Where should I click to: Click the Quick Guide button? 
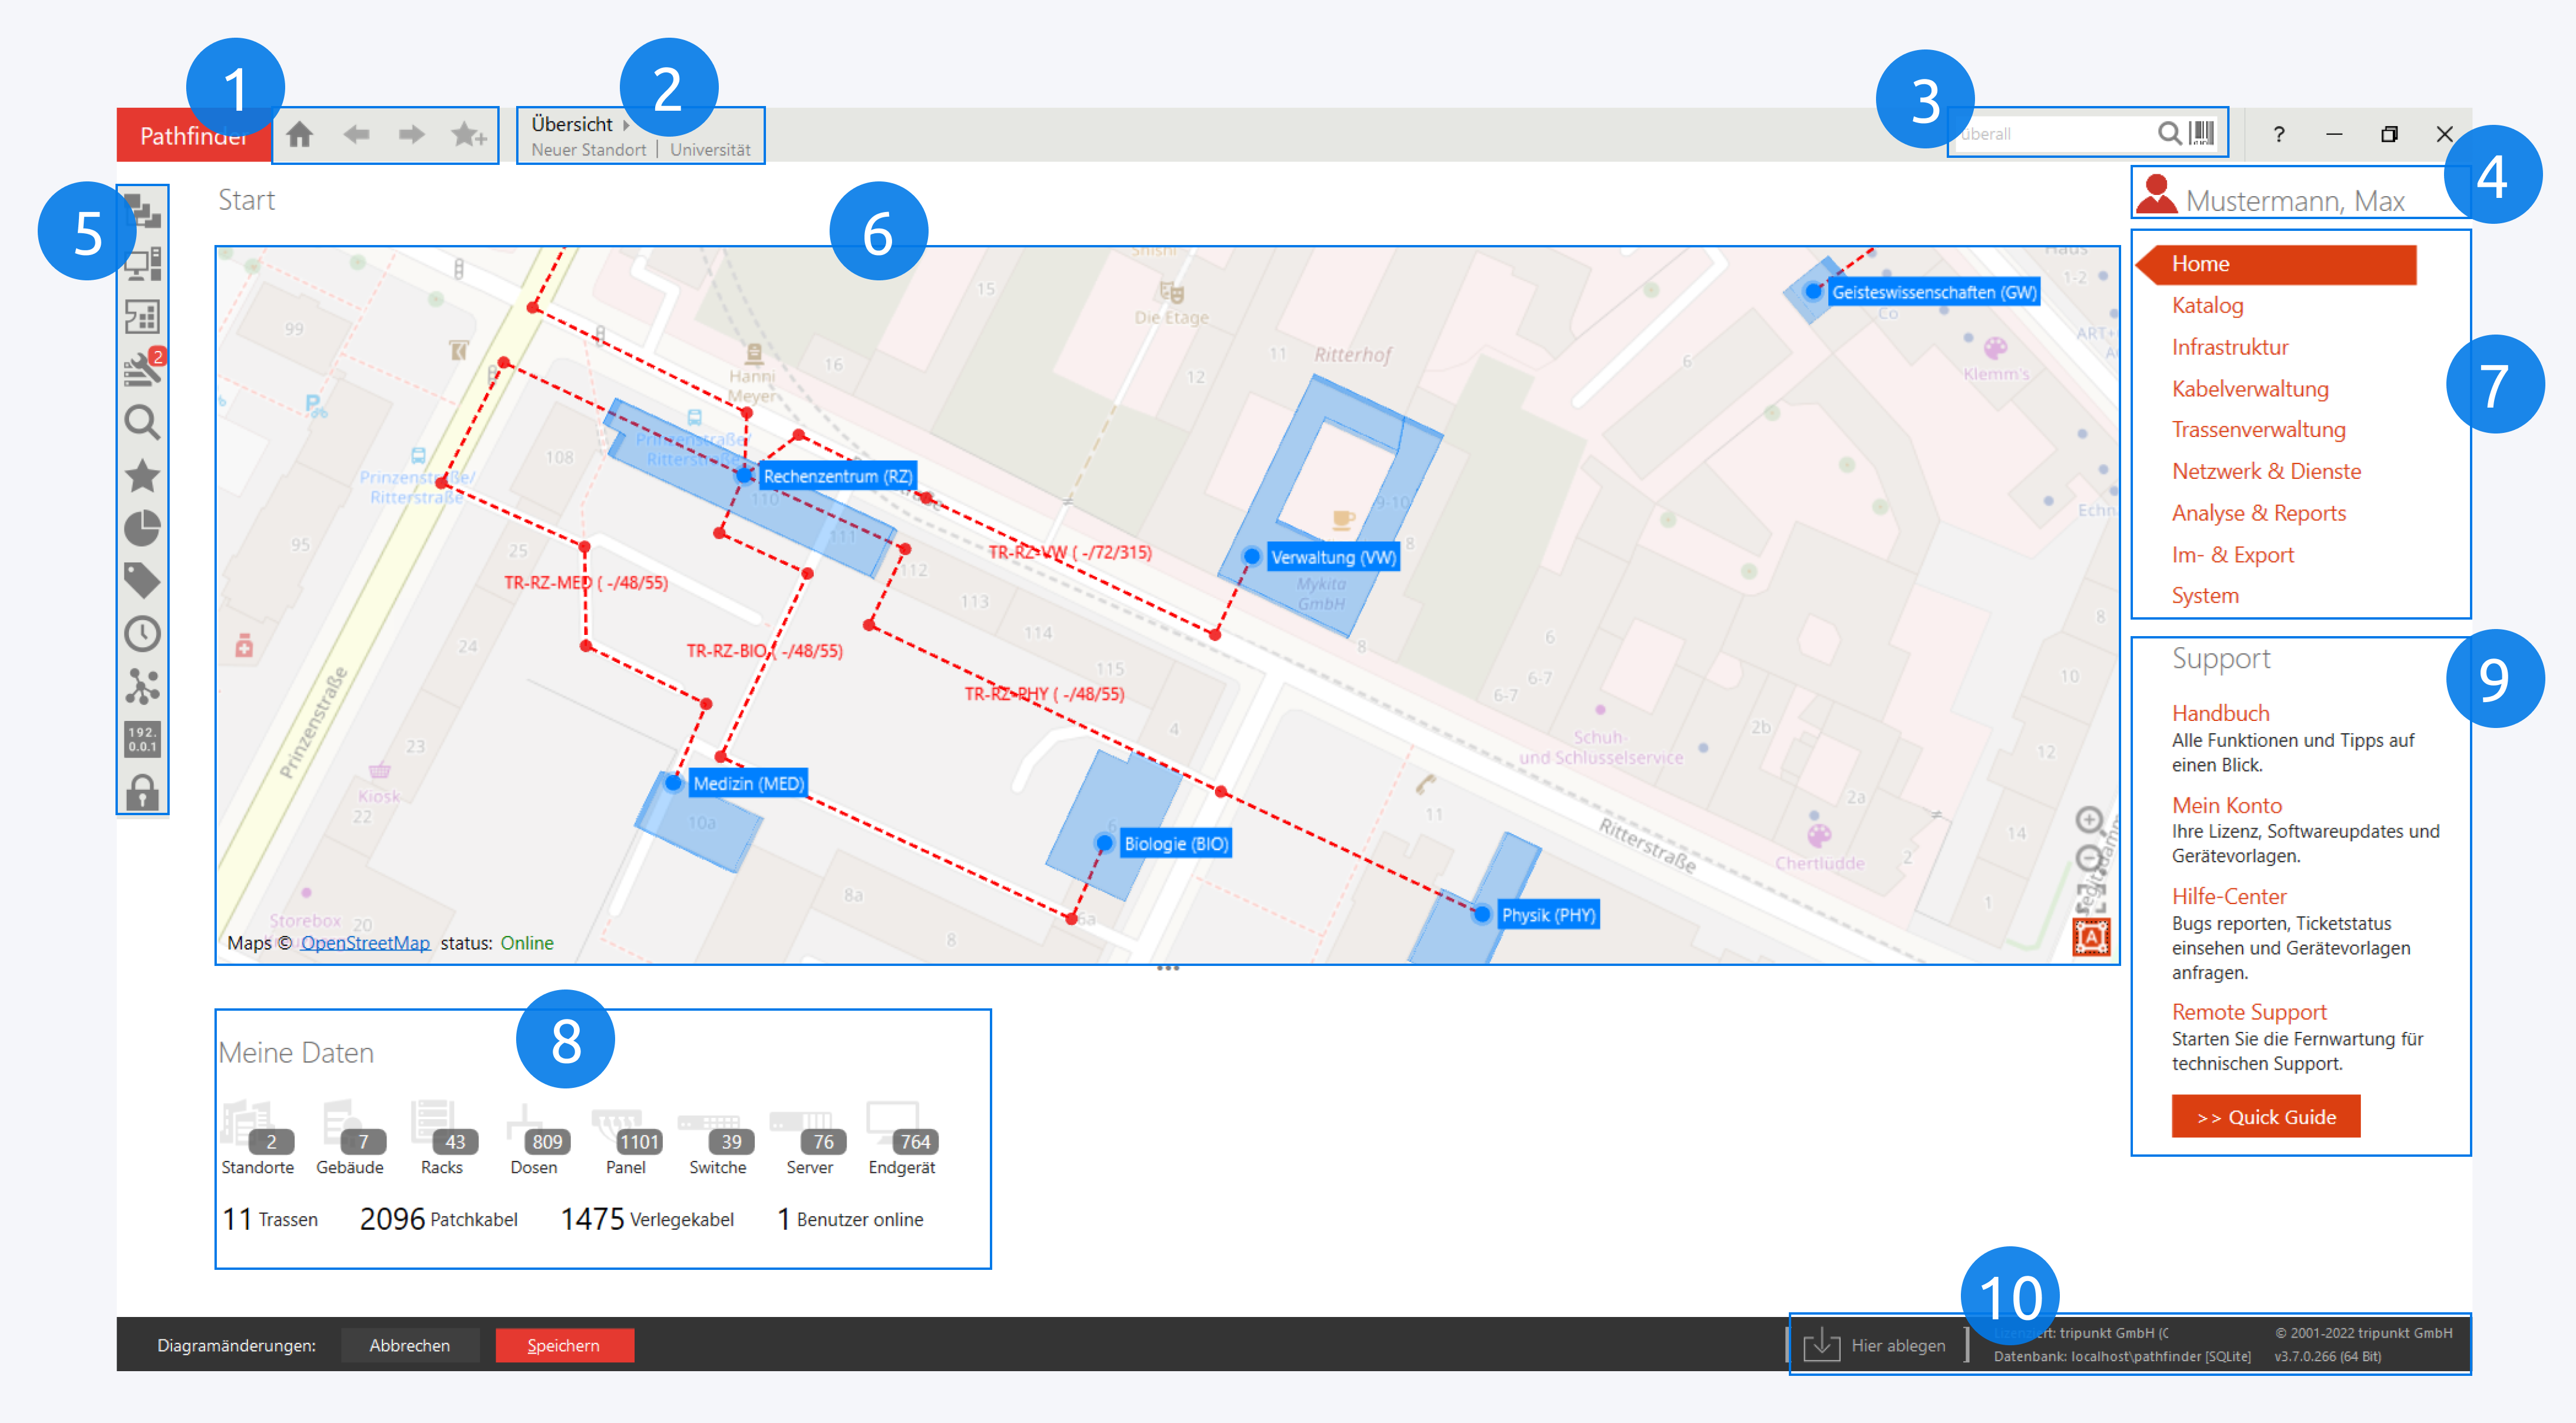(2265, 1116)
